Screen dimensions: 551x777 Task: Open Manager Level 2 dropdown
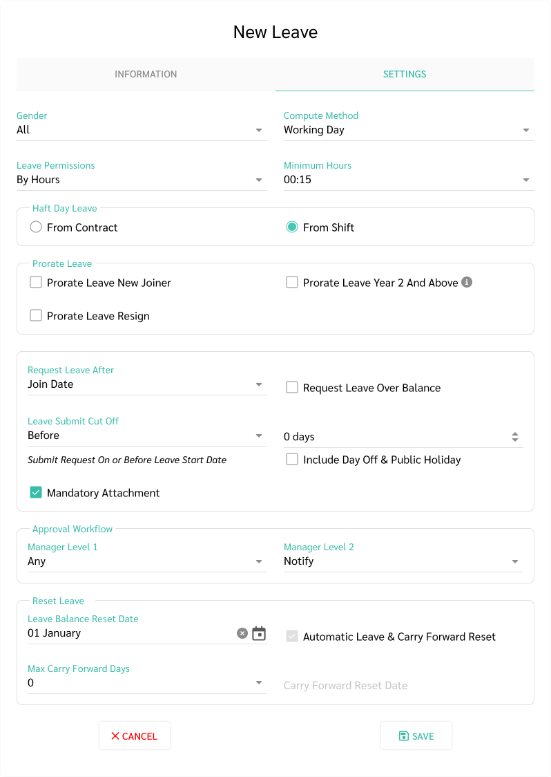pos(403,561)
